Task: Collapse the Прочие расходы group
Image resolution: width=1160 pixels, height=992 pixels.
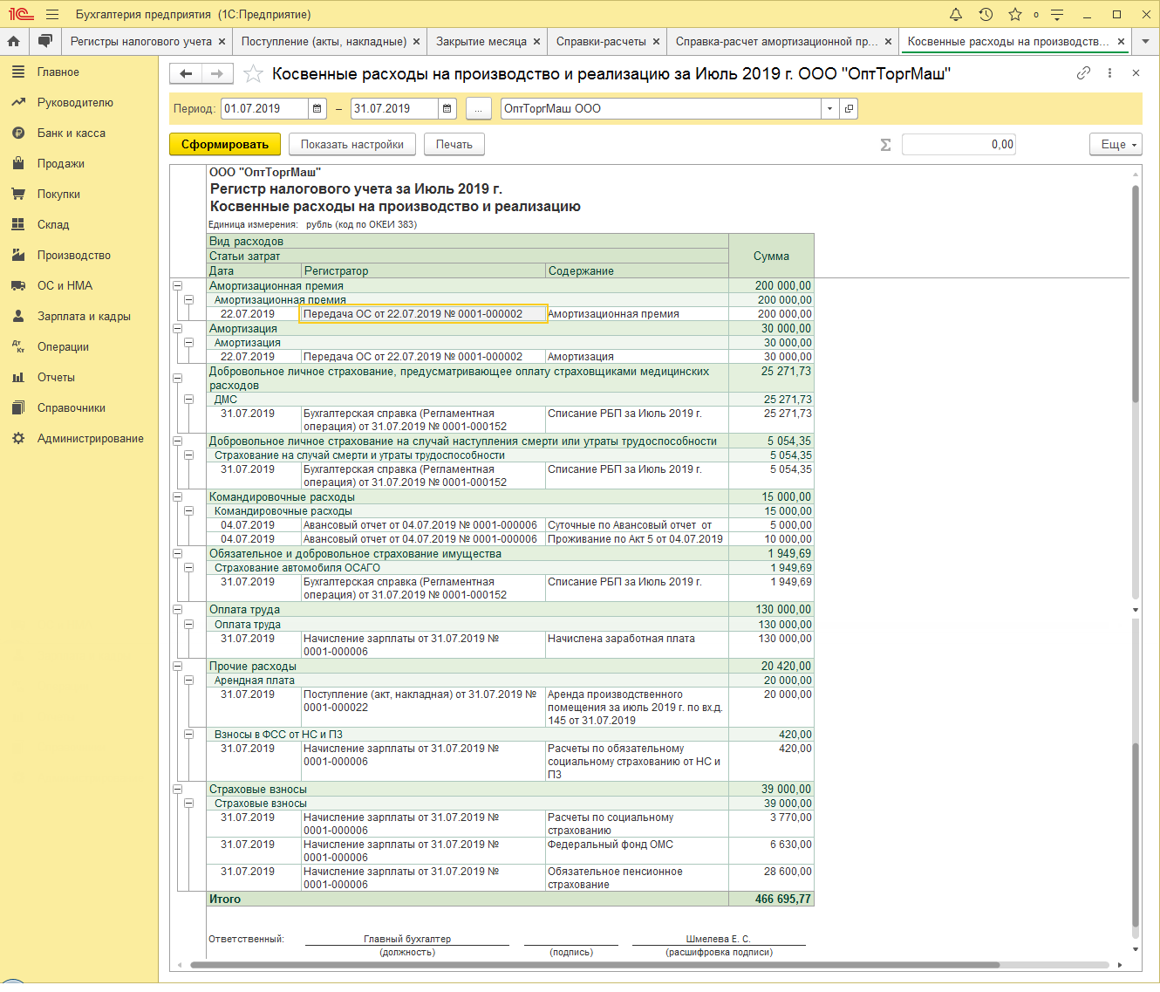Action: pos(177,666)
